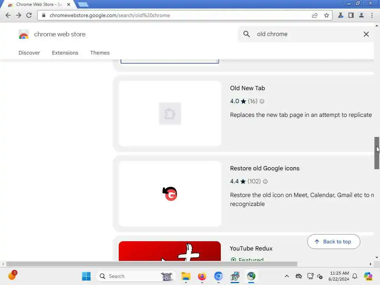This screenshot has height=285, width=380.
Task: Open the Copilot preview icon
Action: [x=368, y=276]
